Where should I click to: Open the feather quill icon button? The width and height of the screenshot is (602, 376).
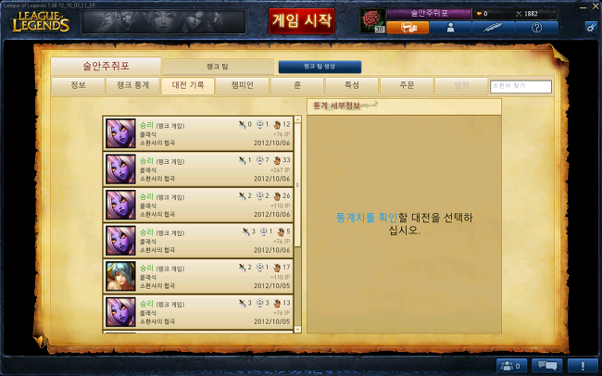[x=494, y=27]
